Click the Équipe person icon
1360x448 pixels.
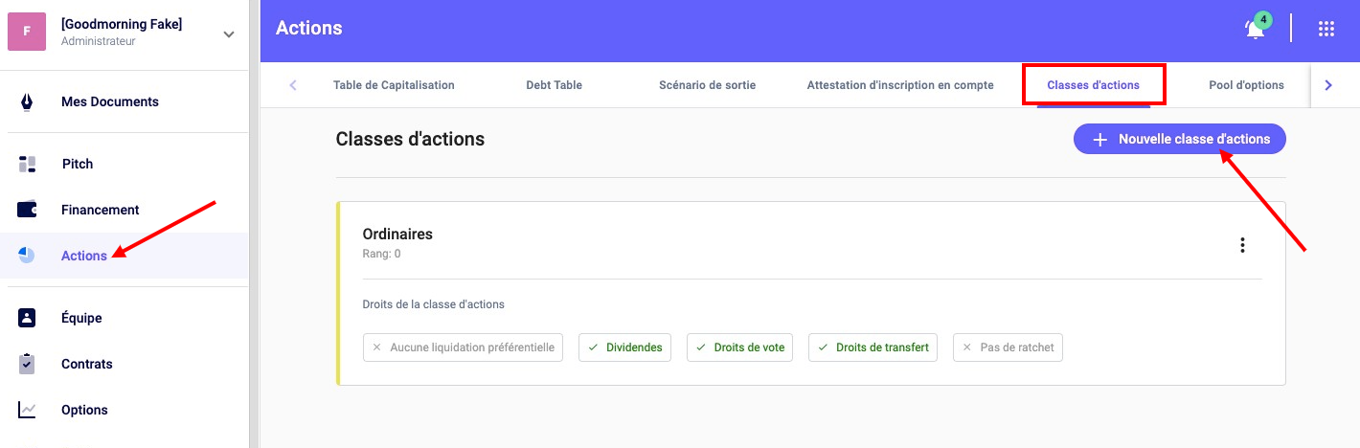click(27, 318)
